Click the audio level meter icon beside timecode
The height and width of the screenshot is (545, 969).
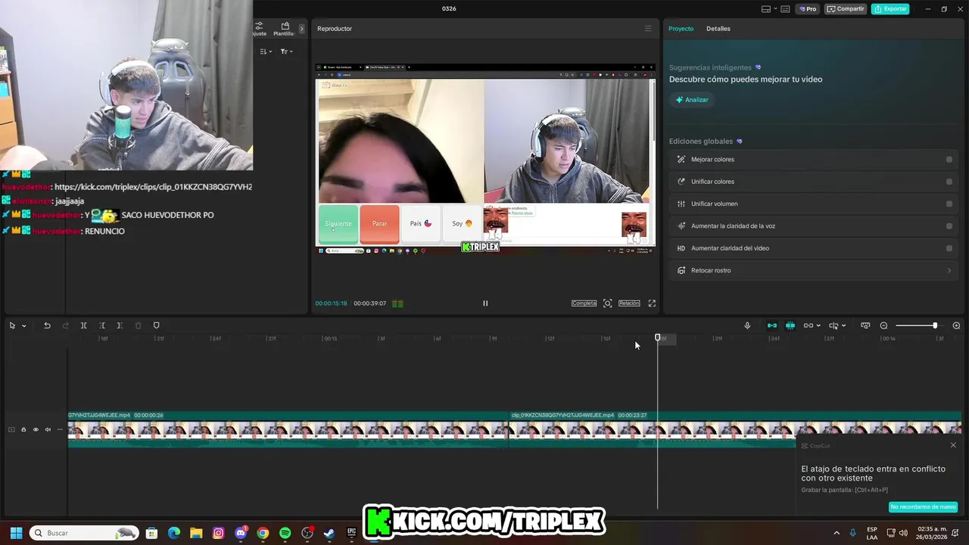pyautogui.click(x=397, y=304)
